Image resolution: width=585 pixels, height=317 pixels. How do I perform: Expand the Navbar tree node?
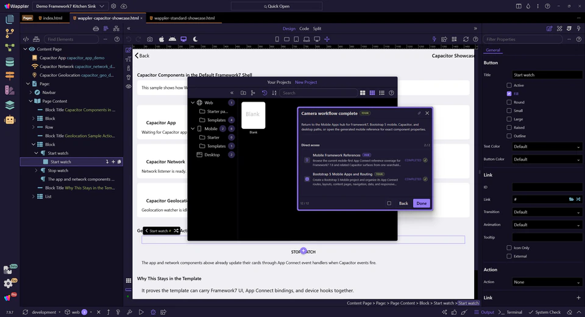pos(30,92)
